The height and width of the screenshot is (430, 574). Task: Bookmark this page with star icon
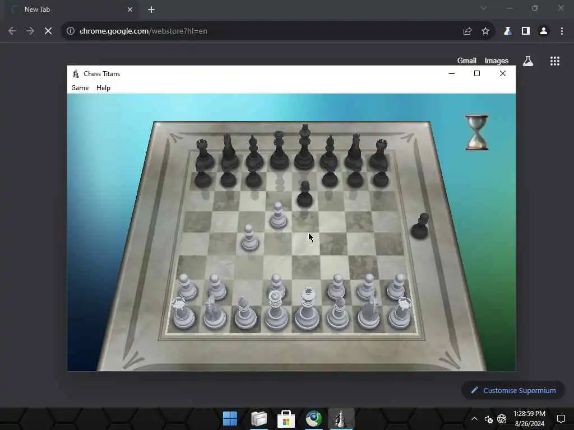tap(485, 31)
